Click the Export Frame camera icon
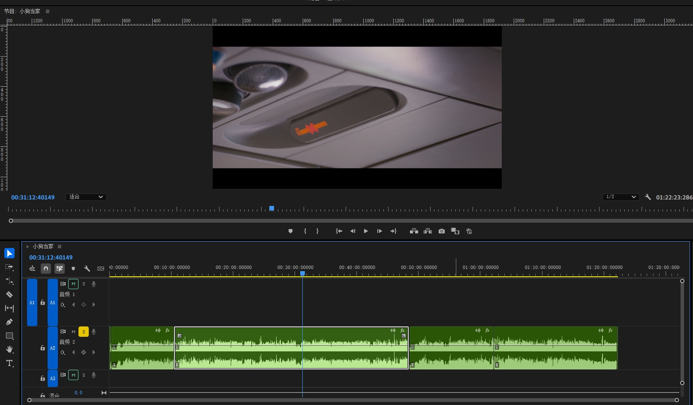 click(x=442, y=231)
